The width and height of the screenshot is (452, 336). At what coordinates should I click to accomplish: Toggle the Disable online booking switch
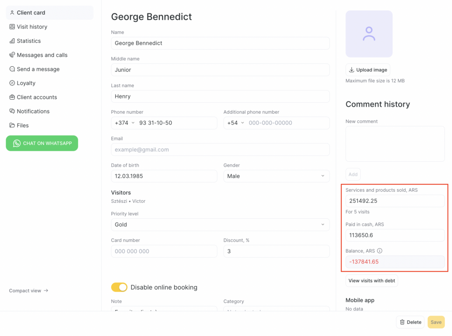click(119, 287)
